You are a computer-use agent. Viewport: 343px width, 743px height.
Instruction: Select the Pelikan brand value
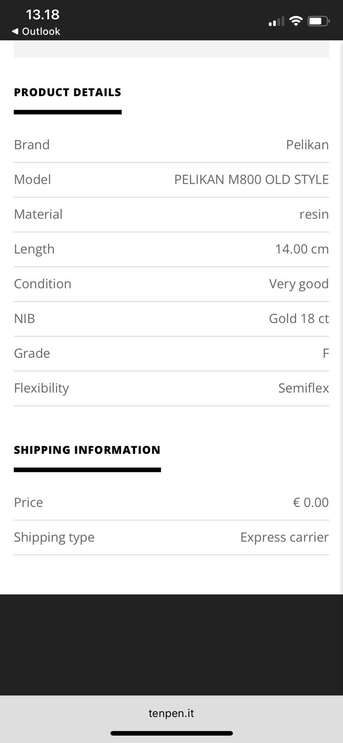(307, 144)
